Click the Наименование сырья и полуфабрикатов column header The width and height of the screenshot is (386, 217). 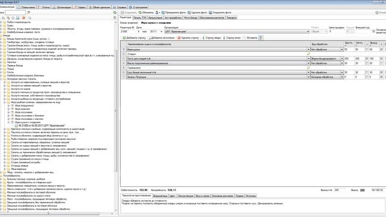pyautogui.click(x=218, y=44)
